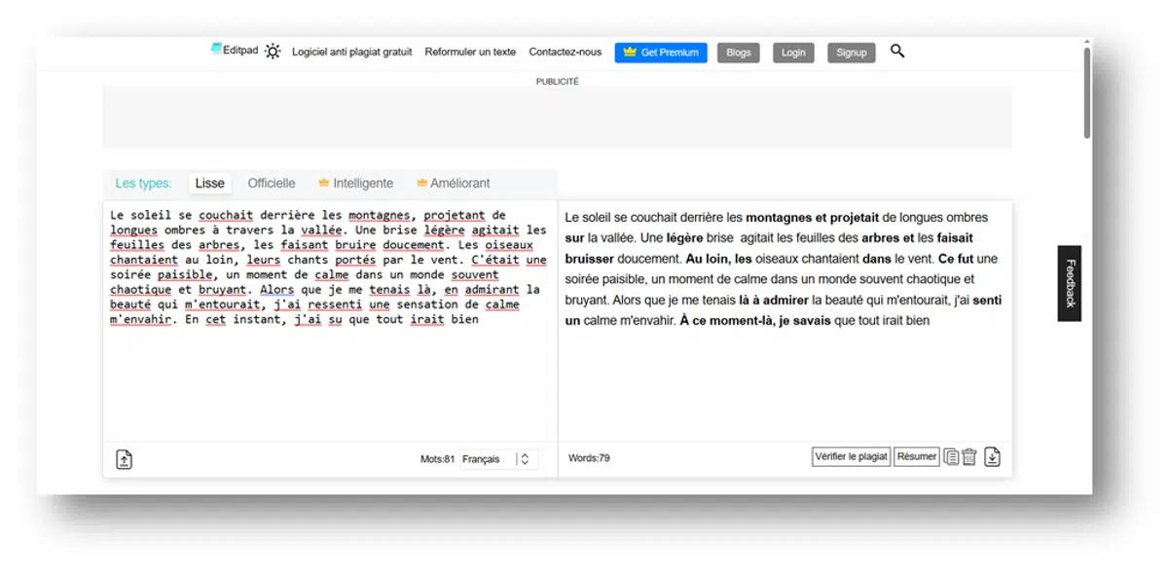The height and width of the screenshot is (570, 1168).
Task: Open Logiciel anti plagiat gratuit menu
Action: pos(352,52)
